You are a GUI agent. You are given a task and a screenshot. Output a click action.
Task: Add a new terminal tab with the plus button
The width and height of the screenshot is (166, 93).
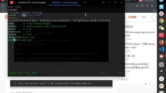coord(85,2)
